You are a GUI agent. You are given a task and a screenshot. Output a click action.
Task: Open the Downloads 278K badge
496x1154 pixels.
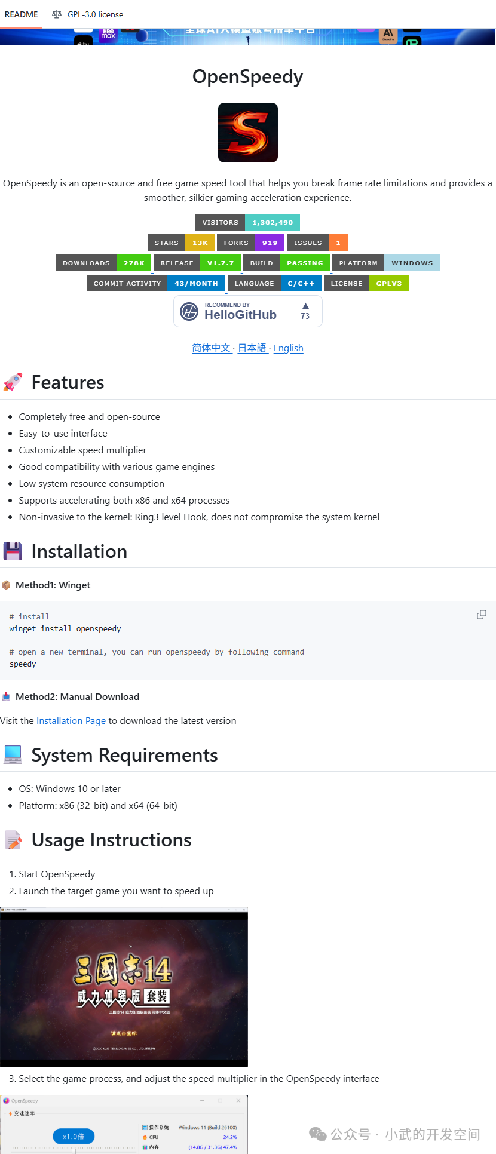point(103,263)
